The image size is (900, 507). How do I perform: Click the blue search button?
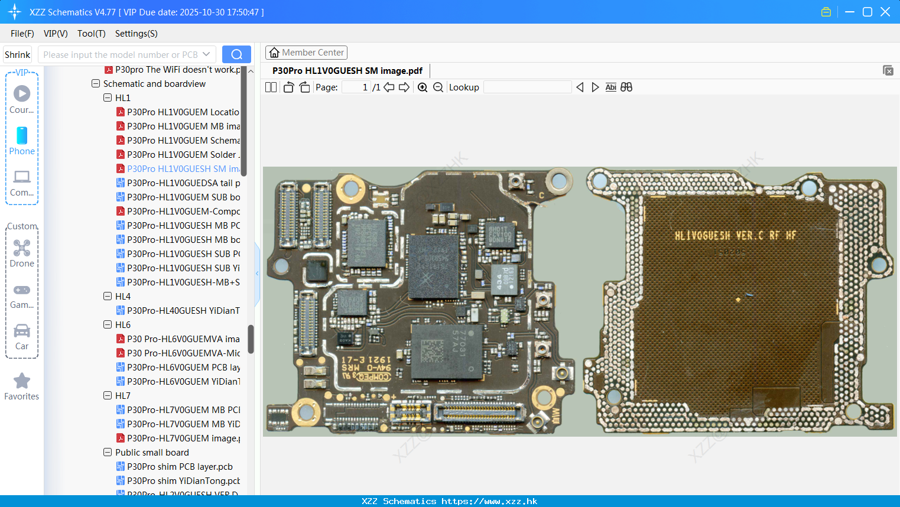click(x=236, y=54)
